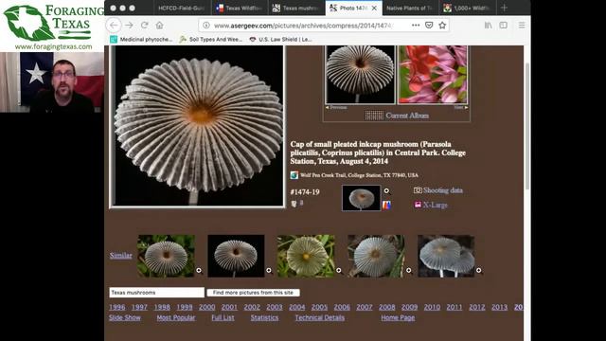Screen dimensions: 606x341
Task: Click magnifier icon next to #1474-19 thumbnail
Action: (x=386, y=191)
